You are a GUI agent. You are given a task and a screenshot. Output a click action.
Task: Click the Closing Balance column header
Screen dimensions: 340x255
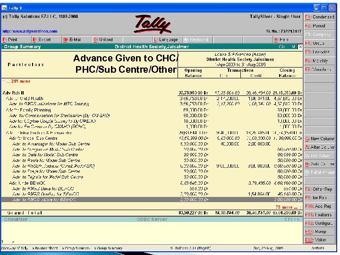pyautogui.click(x=287, y=73)
